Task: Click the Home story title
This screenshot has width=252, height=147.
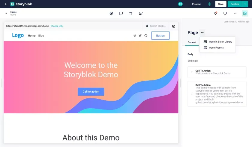Action: point(13,12)
